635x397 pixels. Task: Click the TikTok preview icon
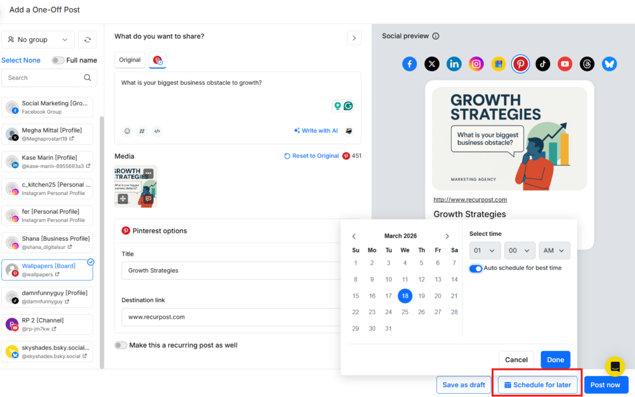[543, 64]
